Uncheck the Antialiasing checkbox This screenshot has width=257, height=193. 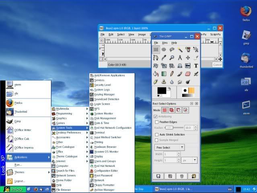155,117
